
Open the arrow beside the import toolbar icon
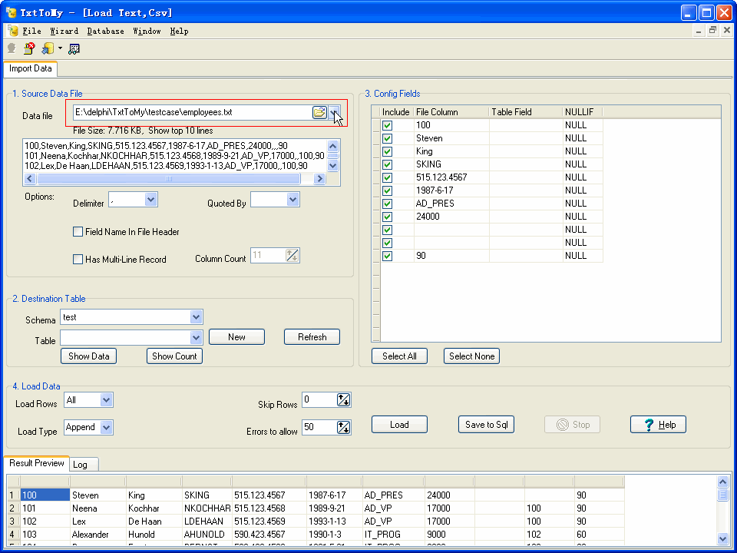click(x=60, y=48)
